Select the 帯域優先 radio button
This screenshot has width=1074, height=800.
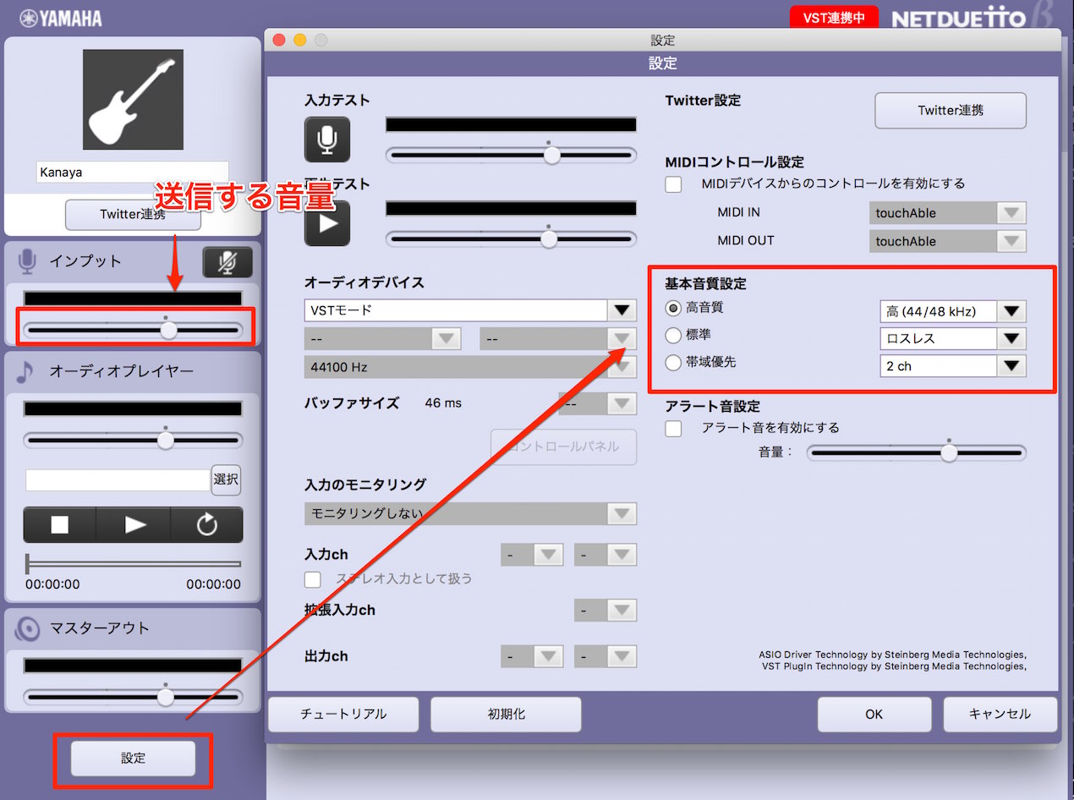[674, 362]
